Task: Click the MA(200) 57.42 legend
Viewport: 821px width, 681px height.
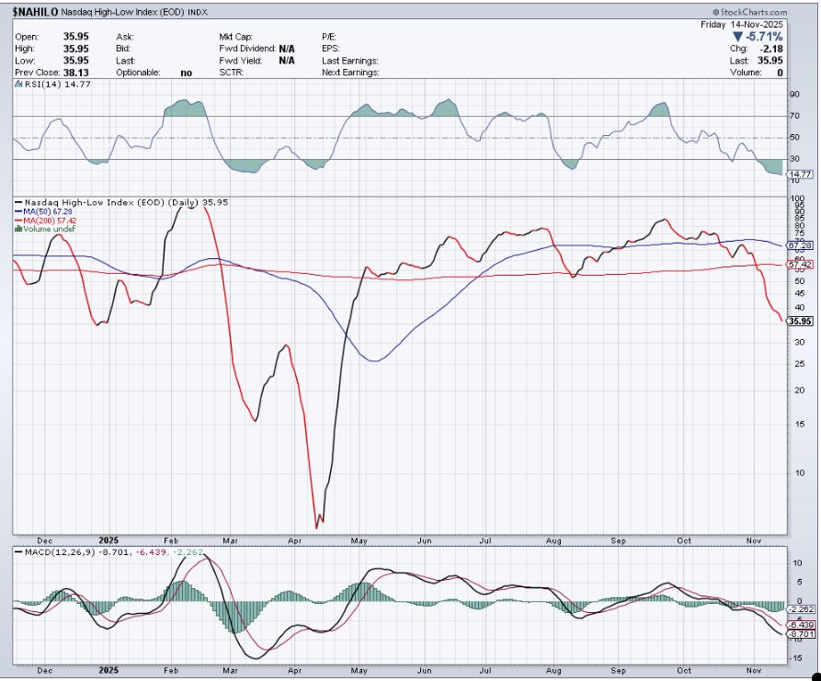Action: pyautogui.click(x=50, y=221)
